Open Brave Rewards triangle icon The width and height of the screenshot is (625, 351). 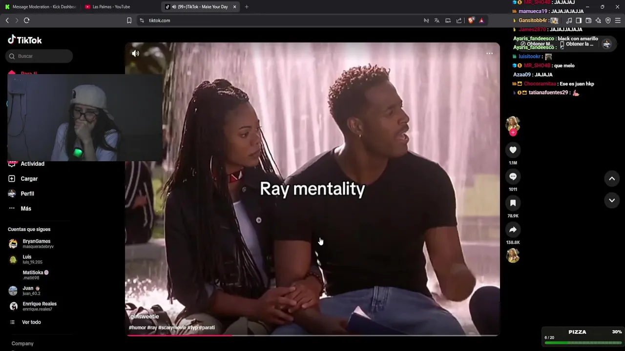point(481,20)
